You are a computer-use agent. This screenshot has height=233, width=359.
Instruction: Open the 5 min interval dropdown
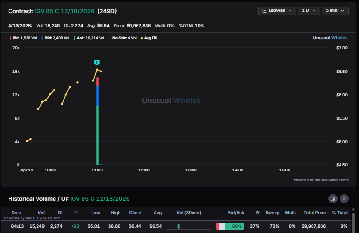pos(335,11)
